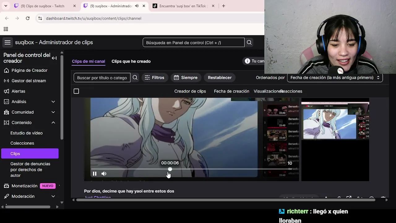Click the sidebar vertical scrollbar

(62, 97)
